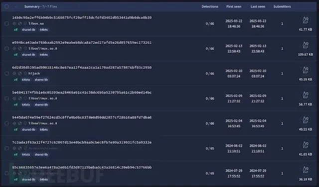The height and width of the screenshot is (187, 319).
Task: Select the shared-lib tag under libse.so
Action: (x=28, y=30)
